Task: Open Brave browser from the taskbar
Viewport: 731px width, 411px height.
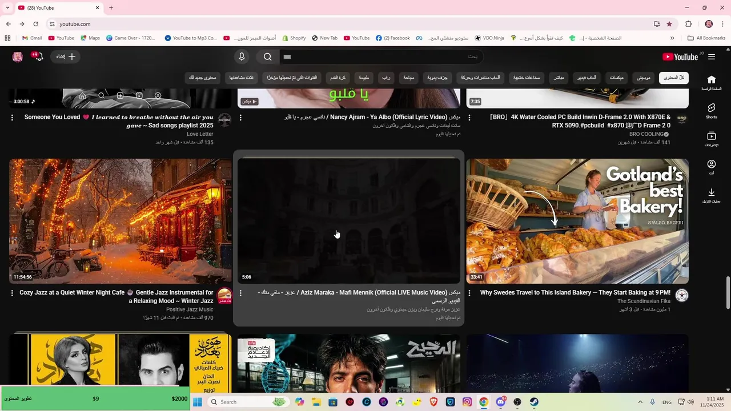Action: point(433,402)
